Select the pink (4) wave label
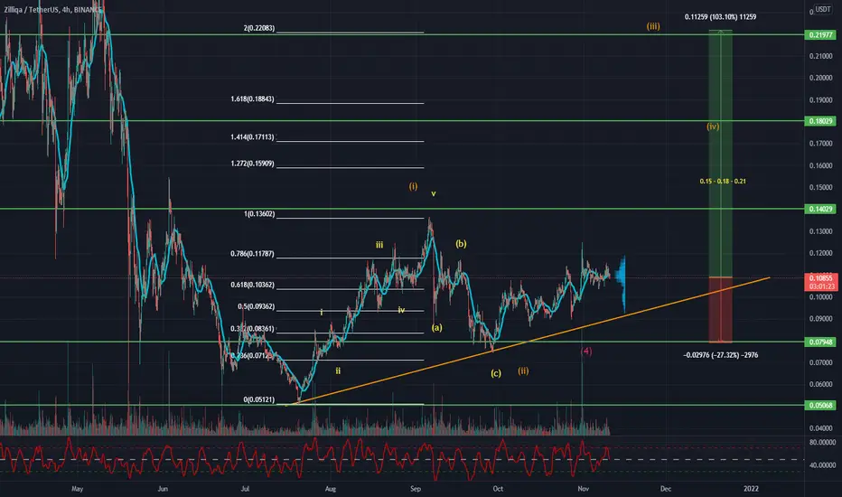Screen dimensions: 842x497 click(586, 351)
